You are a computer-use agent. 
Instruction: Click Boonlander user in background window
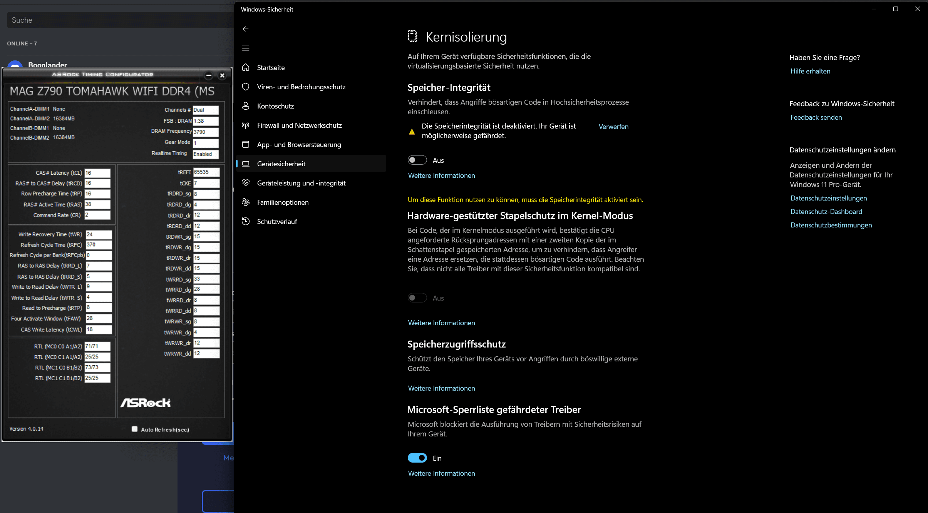click(x=47, y=65)
